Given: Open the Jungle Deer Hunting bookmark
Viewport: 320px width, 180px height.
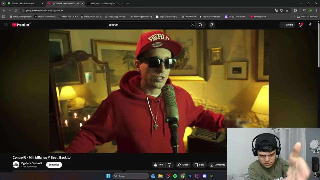Looking at the screenshot, I should (x=236, y=17).
